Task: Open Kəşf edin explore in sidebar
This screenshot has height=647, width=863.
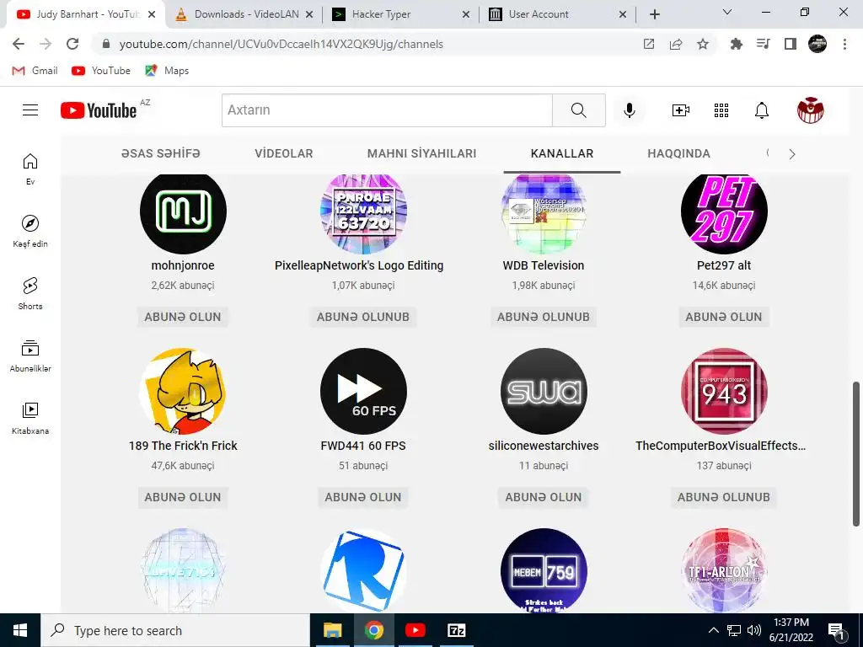Action: (30, 231)
